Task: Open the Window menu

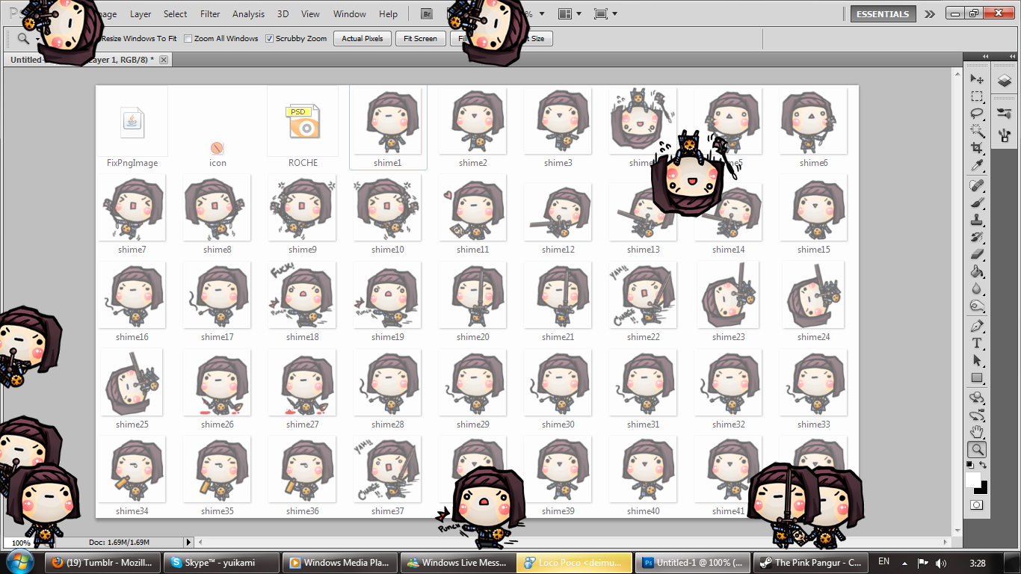Action: tap(349, 13)
